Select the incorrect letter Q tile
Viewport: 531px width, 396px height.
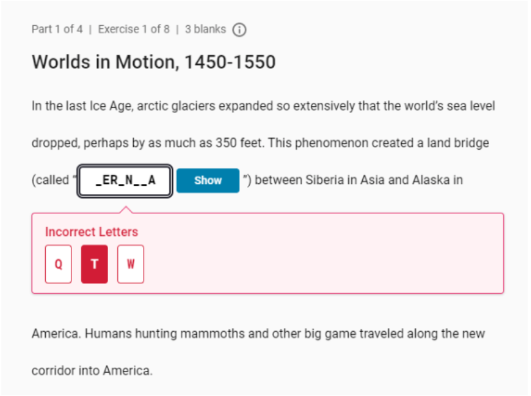click(x=58, y=264)
